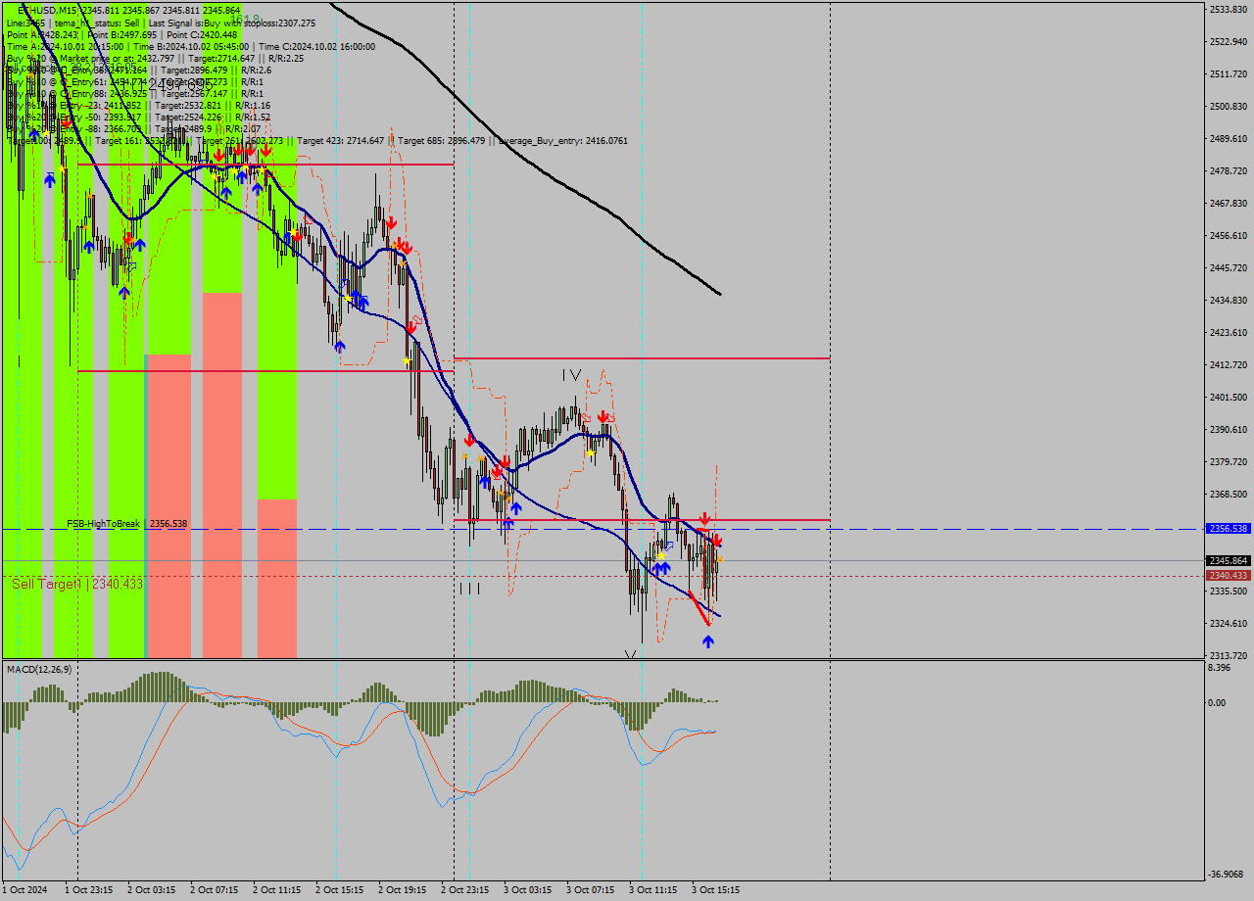
Task: Click the 2335.500 price scale value
Action: [x=1228, y=592]
